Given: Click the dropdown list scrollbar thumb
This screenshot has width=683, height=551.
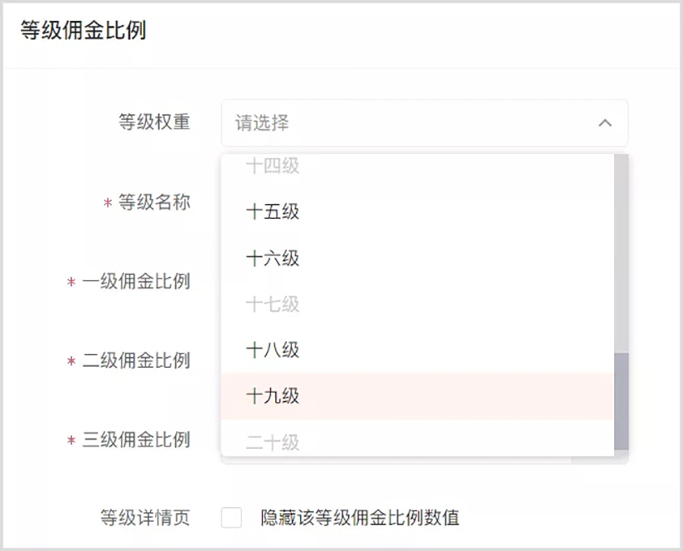Looking at the screenshot, I should point(621,401).
